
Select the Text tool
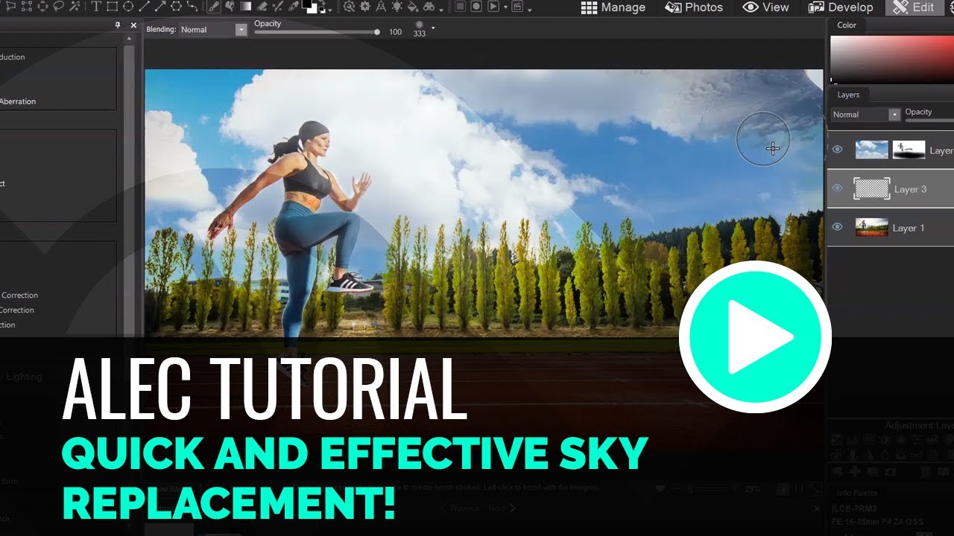[x=95, y=7]
